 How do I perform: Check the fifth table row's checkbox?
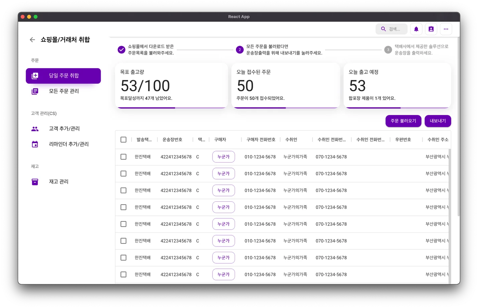[x=123, y=224]
